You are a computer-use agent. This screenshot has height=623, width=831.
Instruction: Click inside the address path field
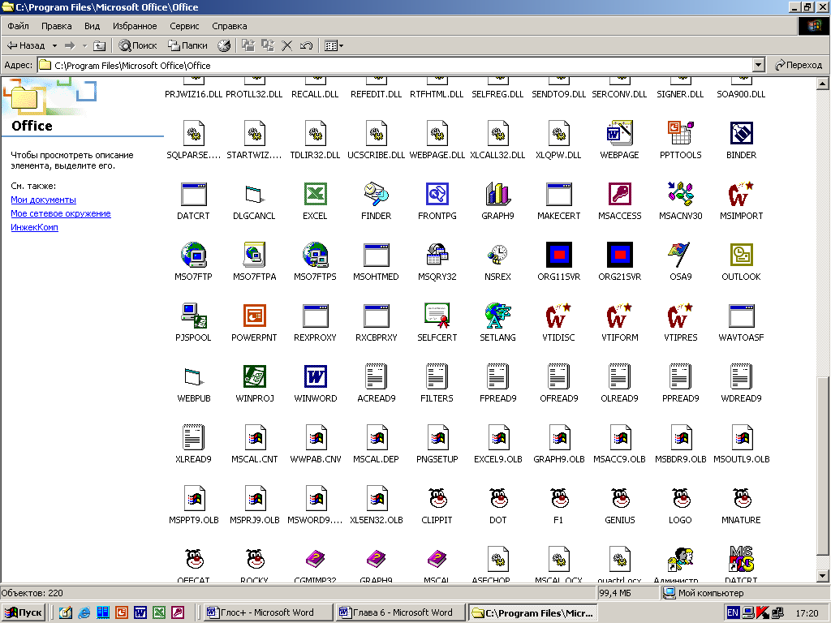point(395,65)
